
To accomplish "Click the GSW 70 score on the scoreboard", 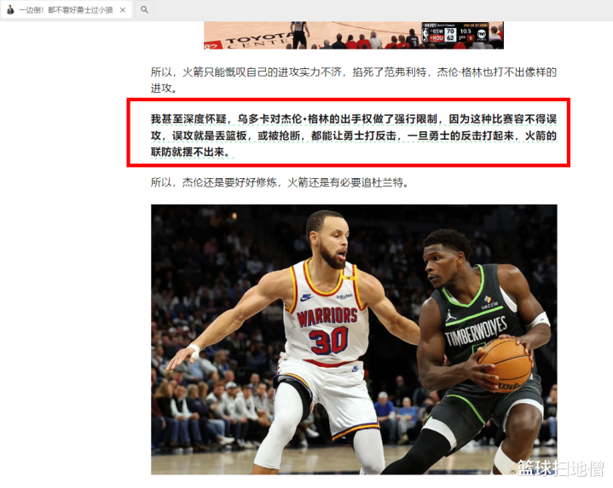I will point(442,32).
